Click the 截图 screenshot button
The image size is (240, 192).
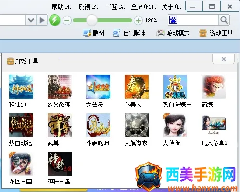click(93, 33)
